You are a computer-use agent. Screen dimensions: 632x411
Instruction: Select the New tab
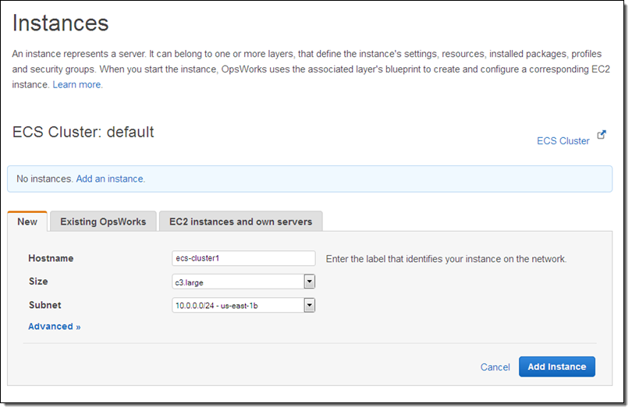[x=27, y=221]
